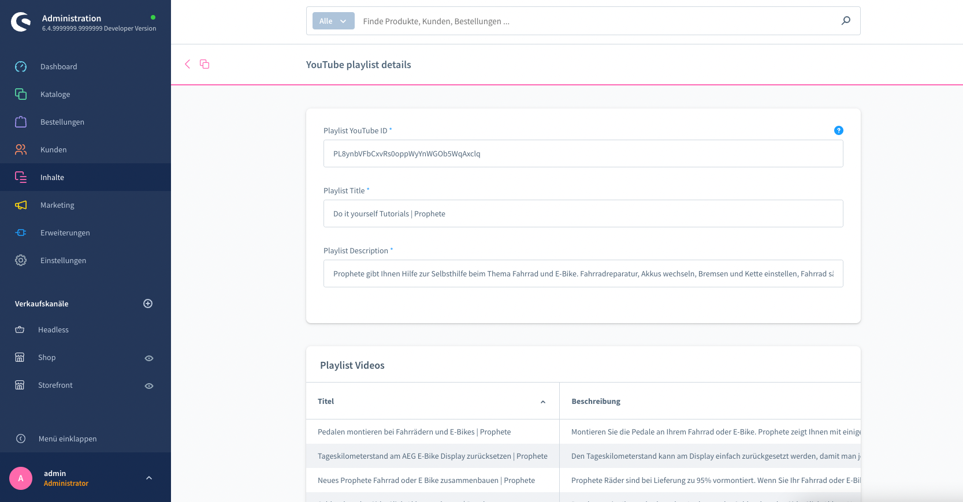
Task: Go back with the pink arrow
Action: [187, 64]
